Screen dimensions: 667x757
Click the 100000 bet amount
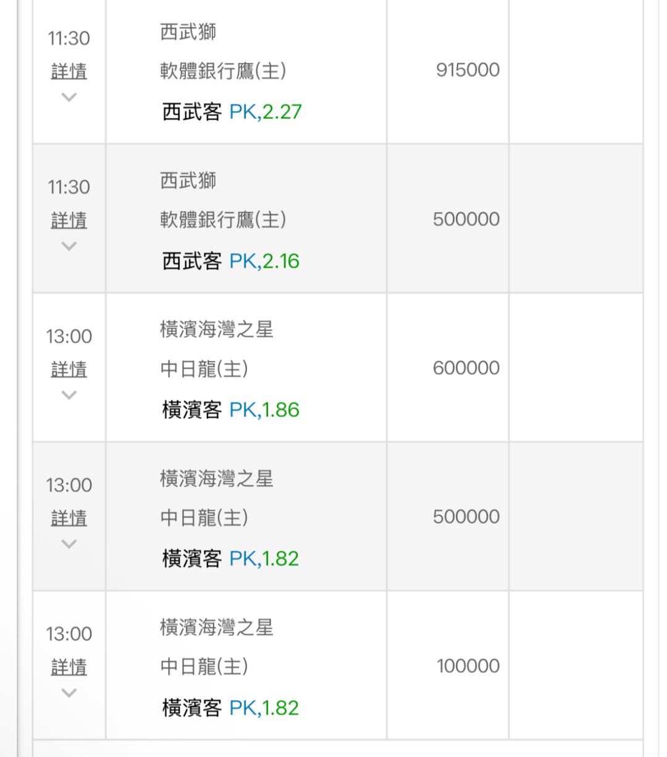tap(468, 666)
